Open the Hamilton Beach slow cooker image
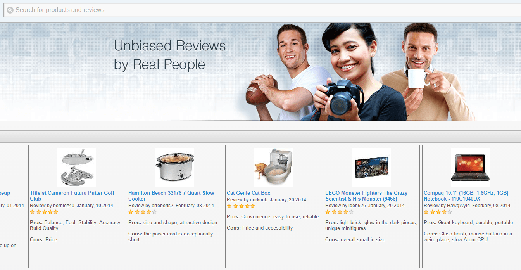This screenshot has height=270, width=521. coord(175,168)
